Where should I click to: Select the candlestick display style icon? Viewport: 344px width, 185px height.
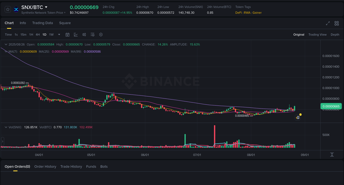pyautogui.click(x=84, y=35)
